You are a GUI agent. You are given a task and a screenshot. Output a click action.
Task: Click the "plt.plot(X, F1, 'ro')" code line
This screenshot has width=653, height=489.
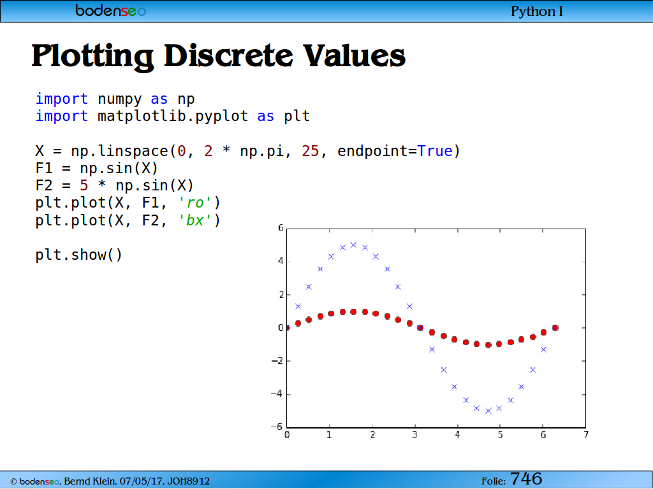pos(128,203)
